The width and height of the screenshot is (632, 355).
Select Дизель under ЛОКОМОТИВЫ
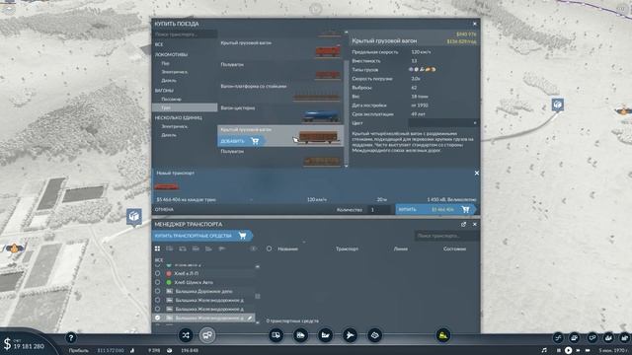[x=169, y=81]
